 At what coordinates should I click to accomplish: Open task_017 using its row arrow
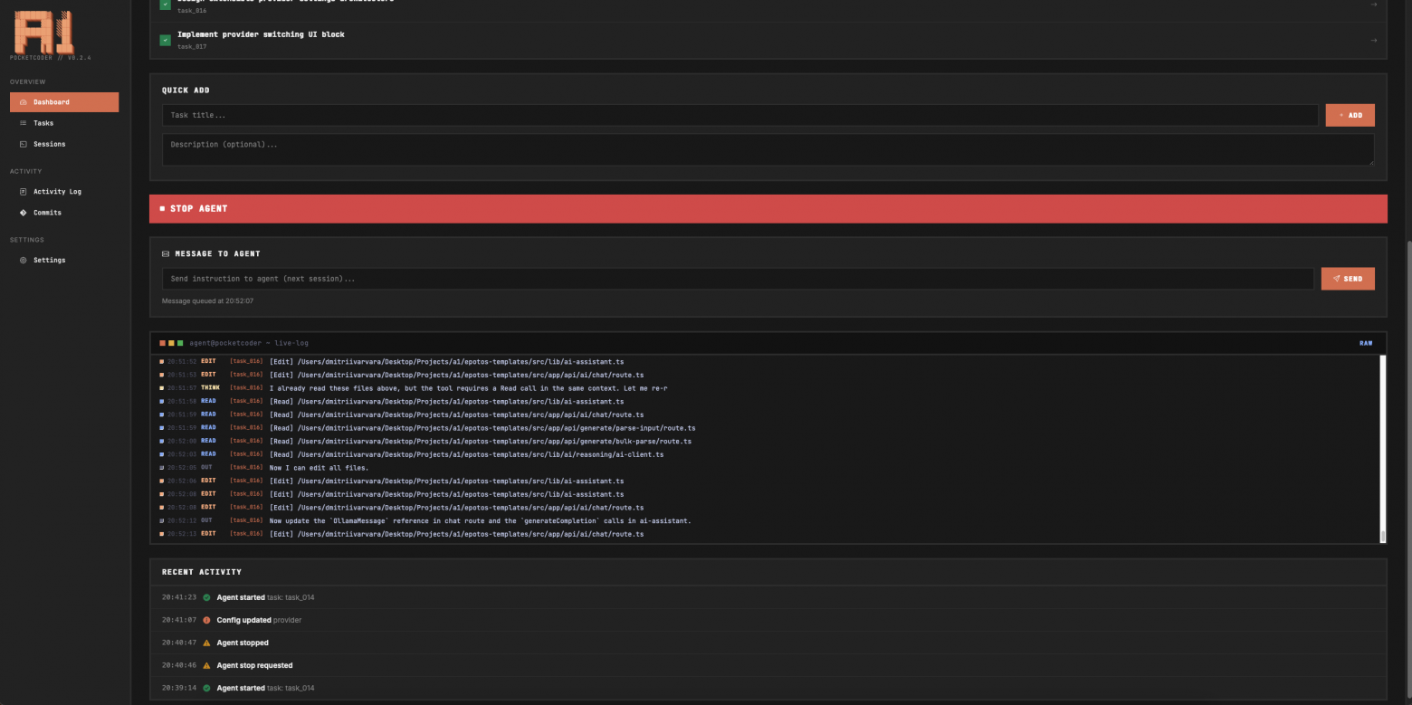[x=1373, y=40]
